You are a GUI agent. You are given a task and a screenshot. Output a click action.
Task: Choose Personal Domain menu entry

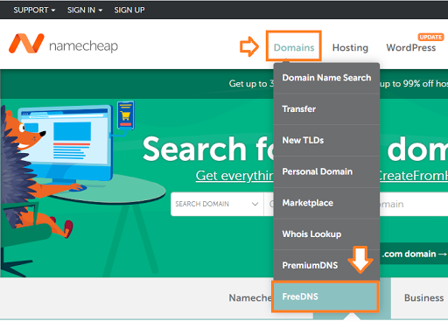click(326, 171)
